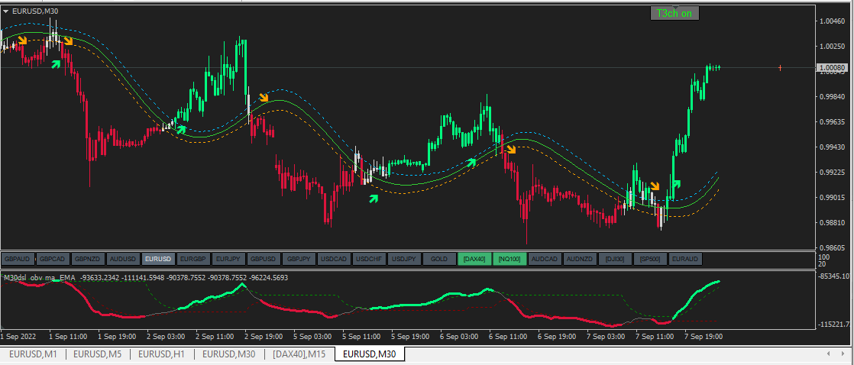Open the USDCAD symbol button
Image resolution: width=854 pixels, height=365 pixels.
[334, 259]
